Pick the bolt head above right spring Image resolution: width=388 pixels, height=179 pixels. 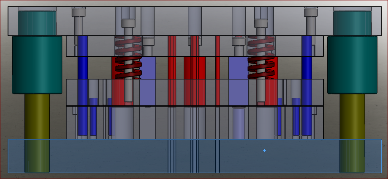pyautogui.click(x=261, y=23)
